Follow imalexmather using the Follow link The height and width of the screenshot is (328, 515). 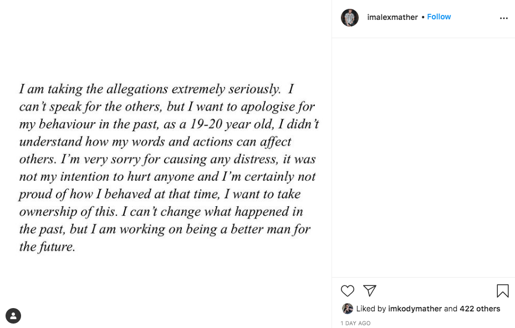click(x=438, y=17)
